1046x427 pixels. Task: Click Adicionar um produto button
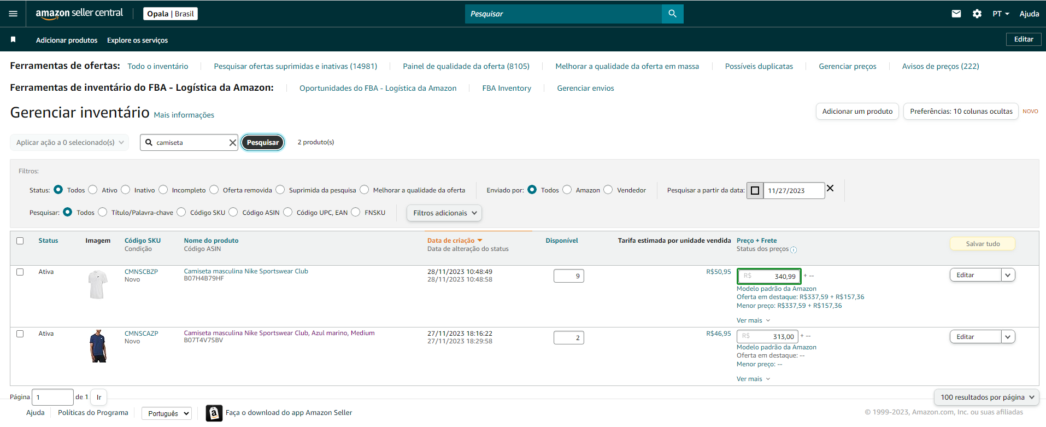857,111
